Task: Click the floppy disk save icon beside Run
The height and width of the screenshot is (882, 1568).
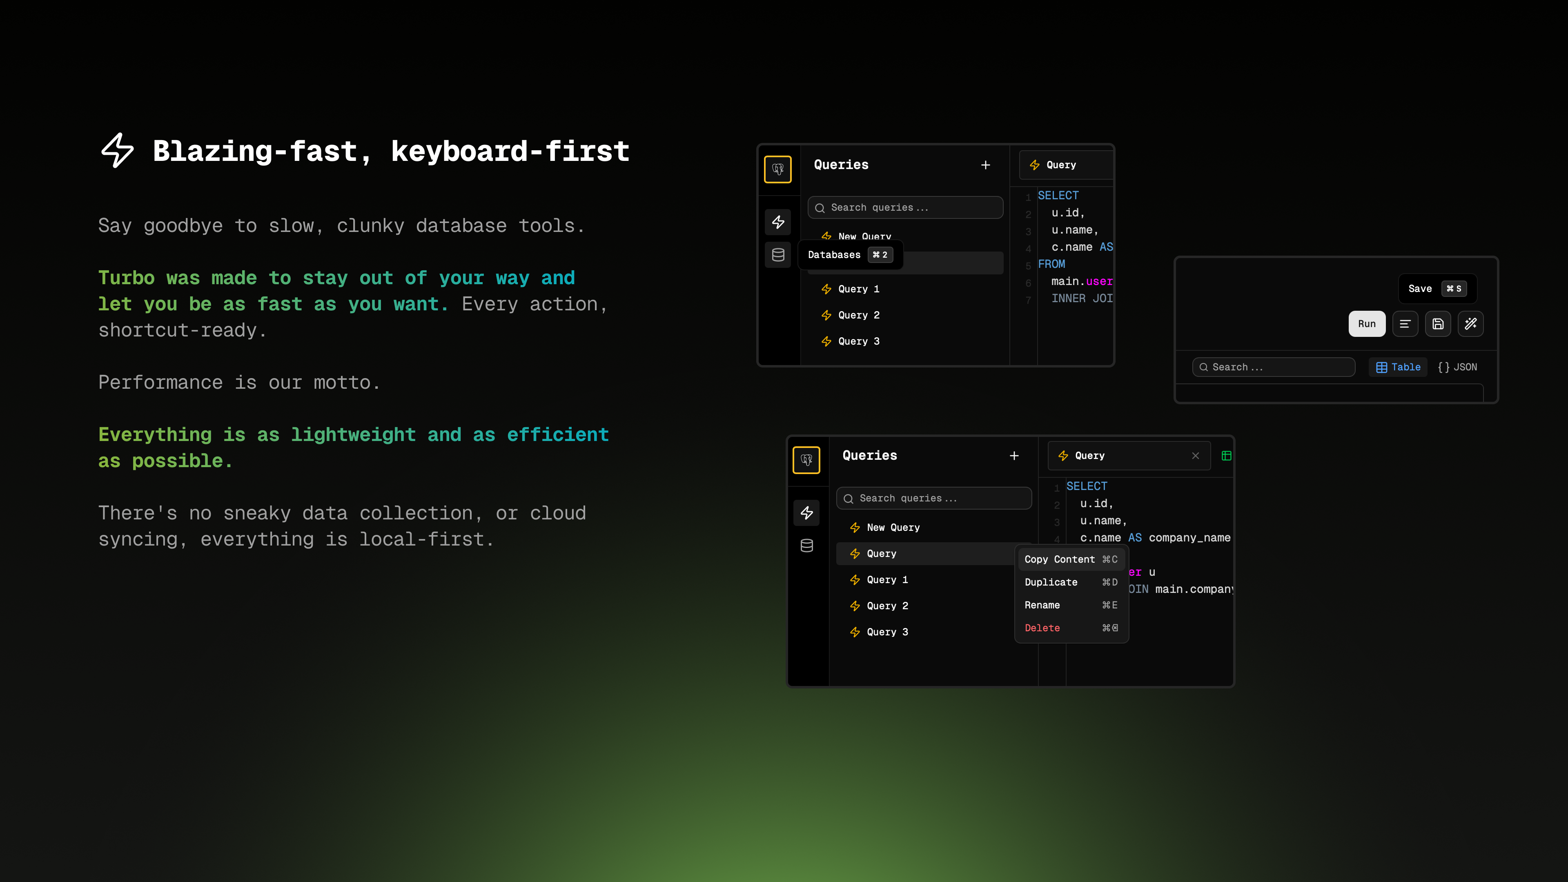Action: [1438, 324]
